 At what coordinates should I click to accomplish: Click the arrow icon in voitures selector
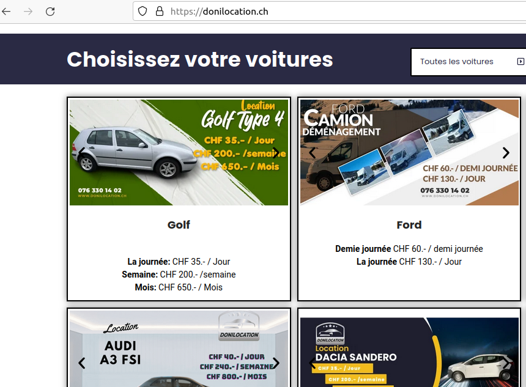click(520, 61)
